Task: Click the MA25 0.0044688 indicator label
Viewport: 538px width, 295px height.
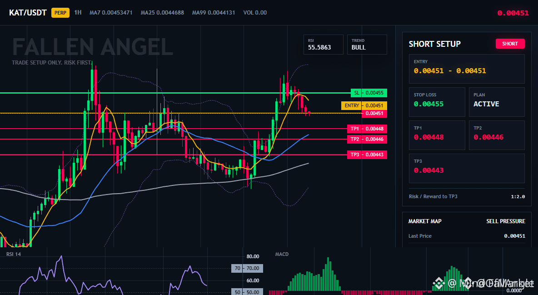Action: [x=162, y=13]
